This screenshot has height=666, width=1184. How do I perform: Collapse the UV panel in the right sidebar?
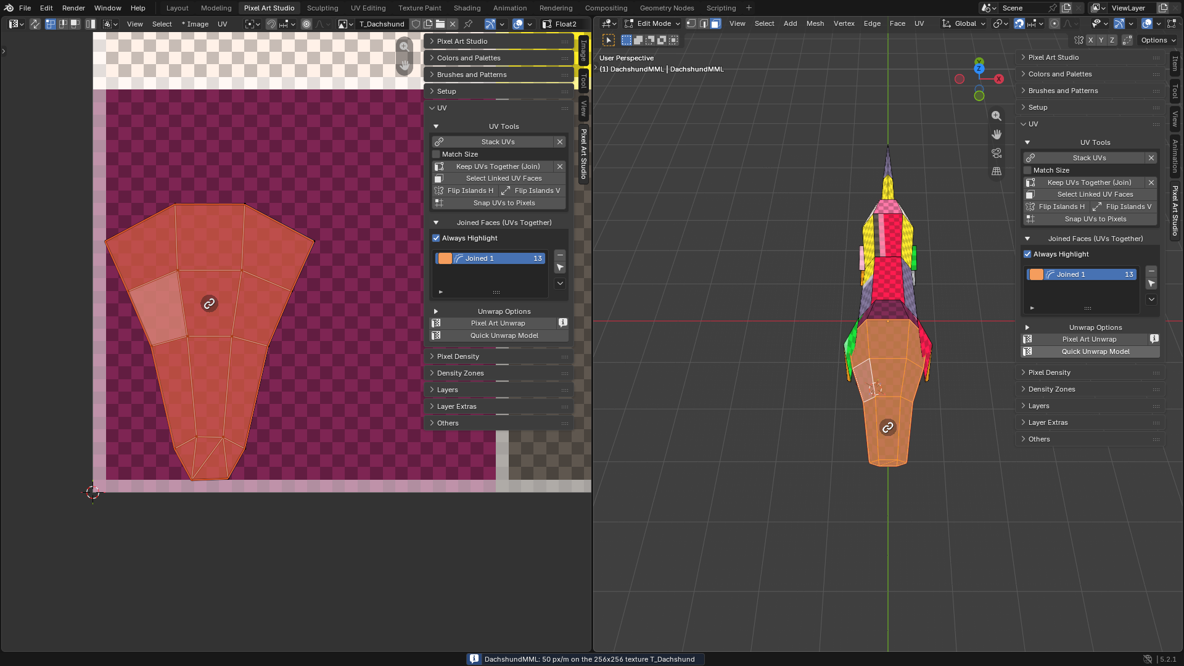(1090, 124)
